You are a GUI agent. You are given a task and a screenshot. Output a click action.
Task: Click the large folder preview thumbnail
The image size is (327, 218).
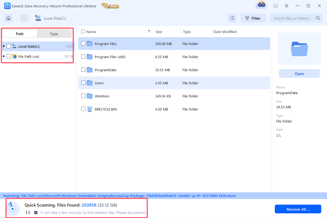pos(299,49)
